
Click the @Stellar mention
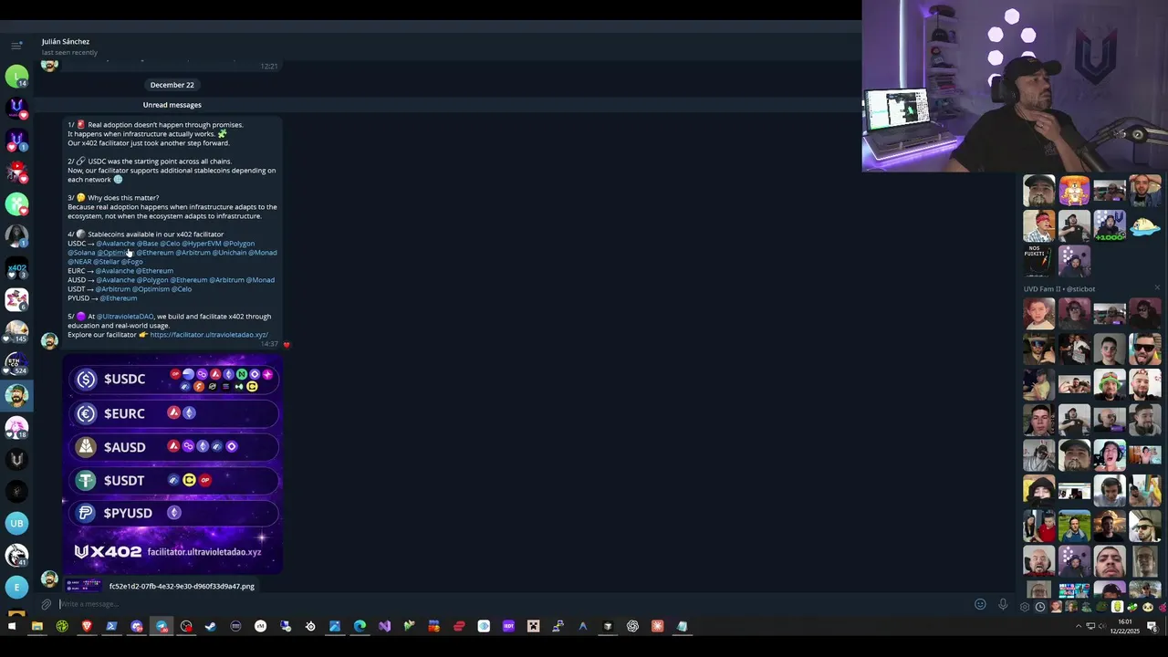click(x=106, y=262)
